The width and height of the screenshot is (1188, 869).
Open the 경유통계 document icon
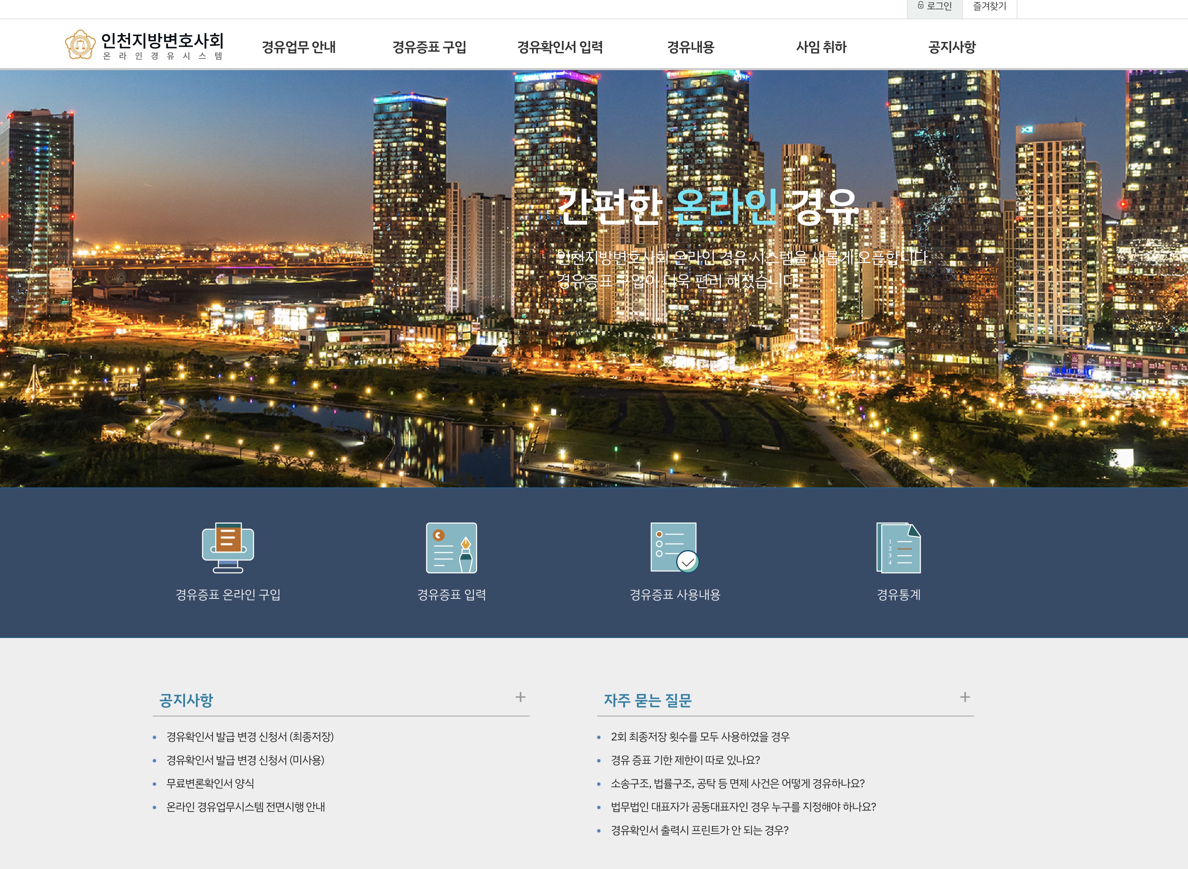(x=898, y=548)
